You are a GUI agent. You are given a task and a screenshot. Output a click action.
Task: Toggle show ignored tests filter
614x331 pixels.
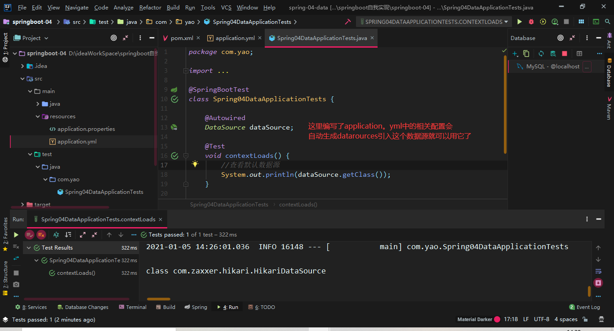click(41, 235)
